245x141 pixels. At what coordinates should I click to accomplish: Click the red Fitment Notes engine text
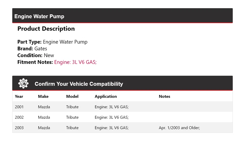click(75, 62)
